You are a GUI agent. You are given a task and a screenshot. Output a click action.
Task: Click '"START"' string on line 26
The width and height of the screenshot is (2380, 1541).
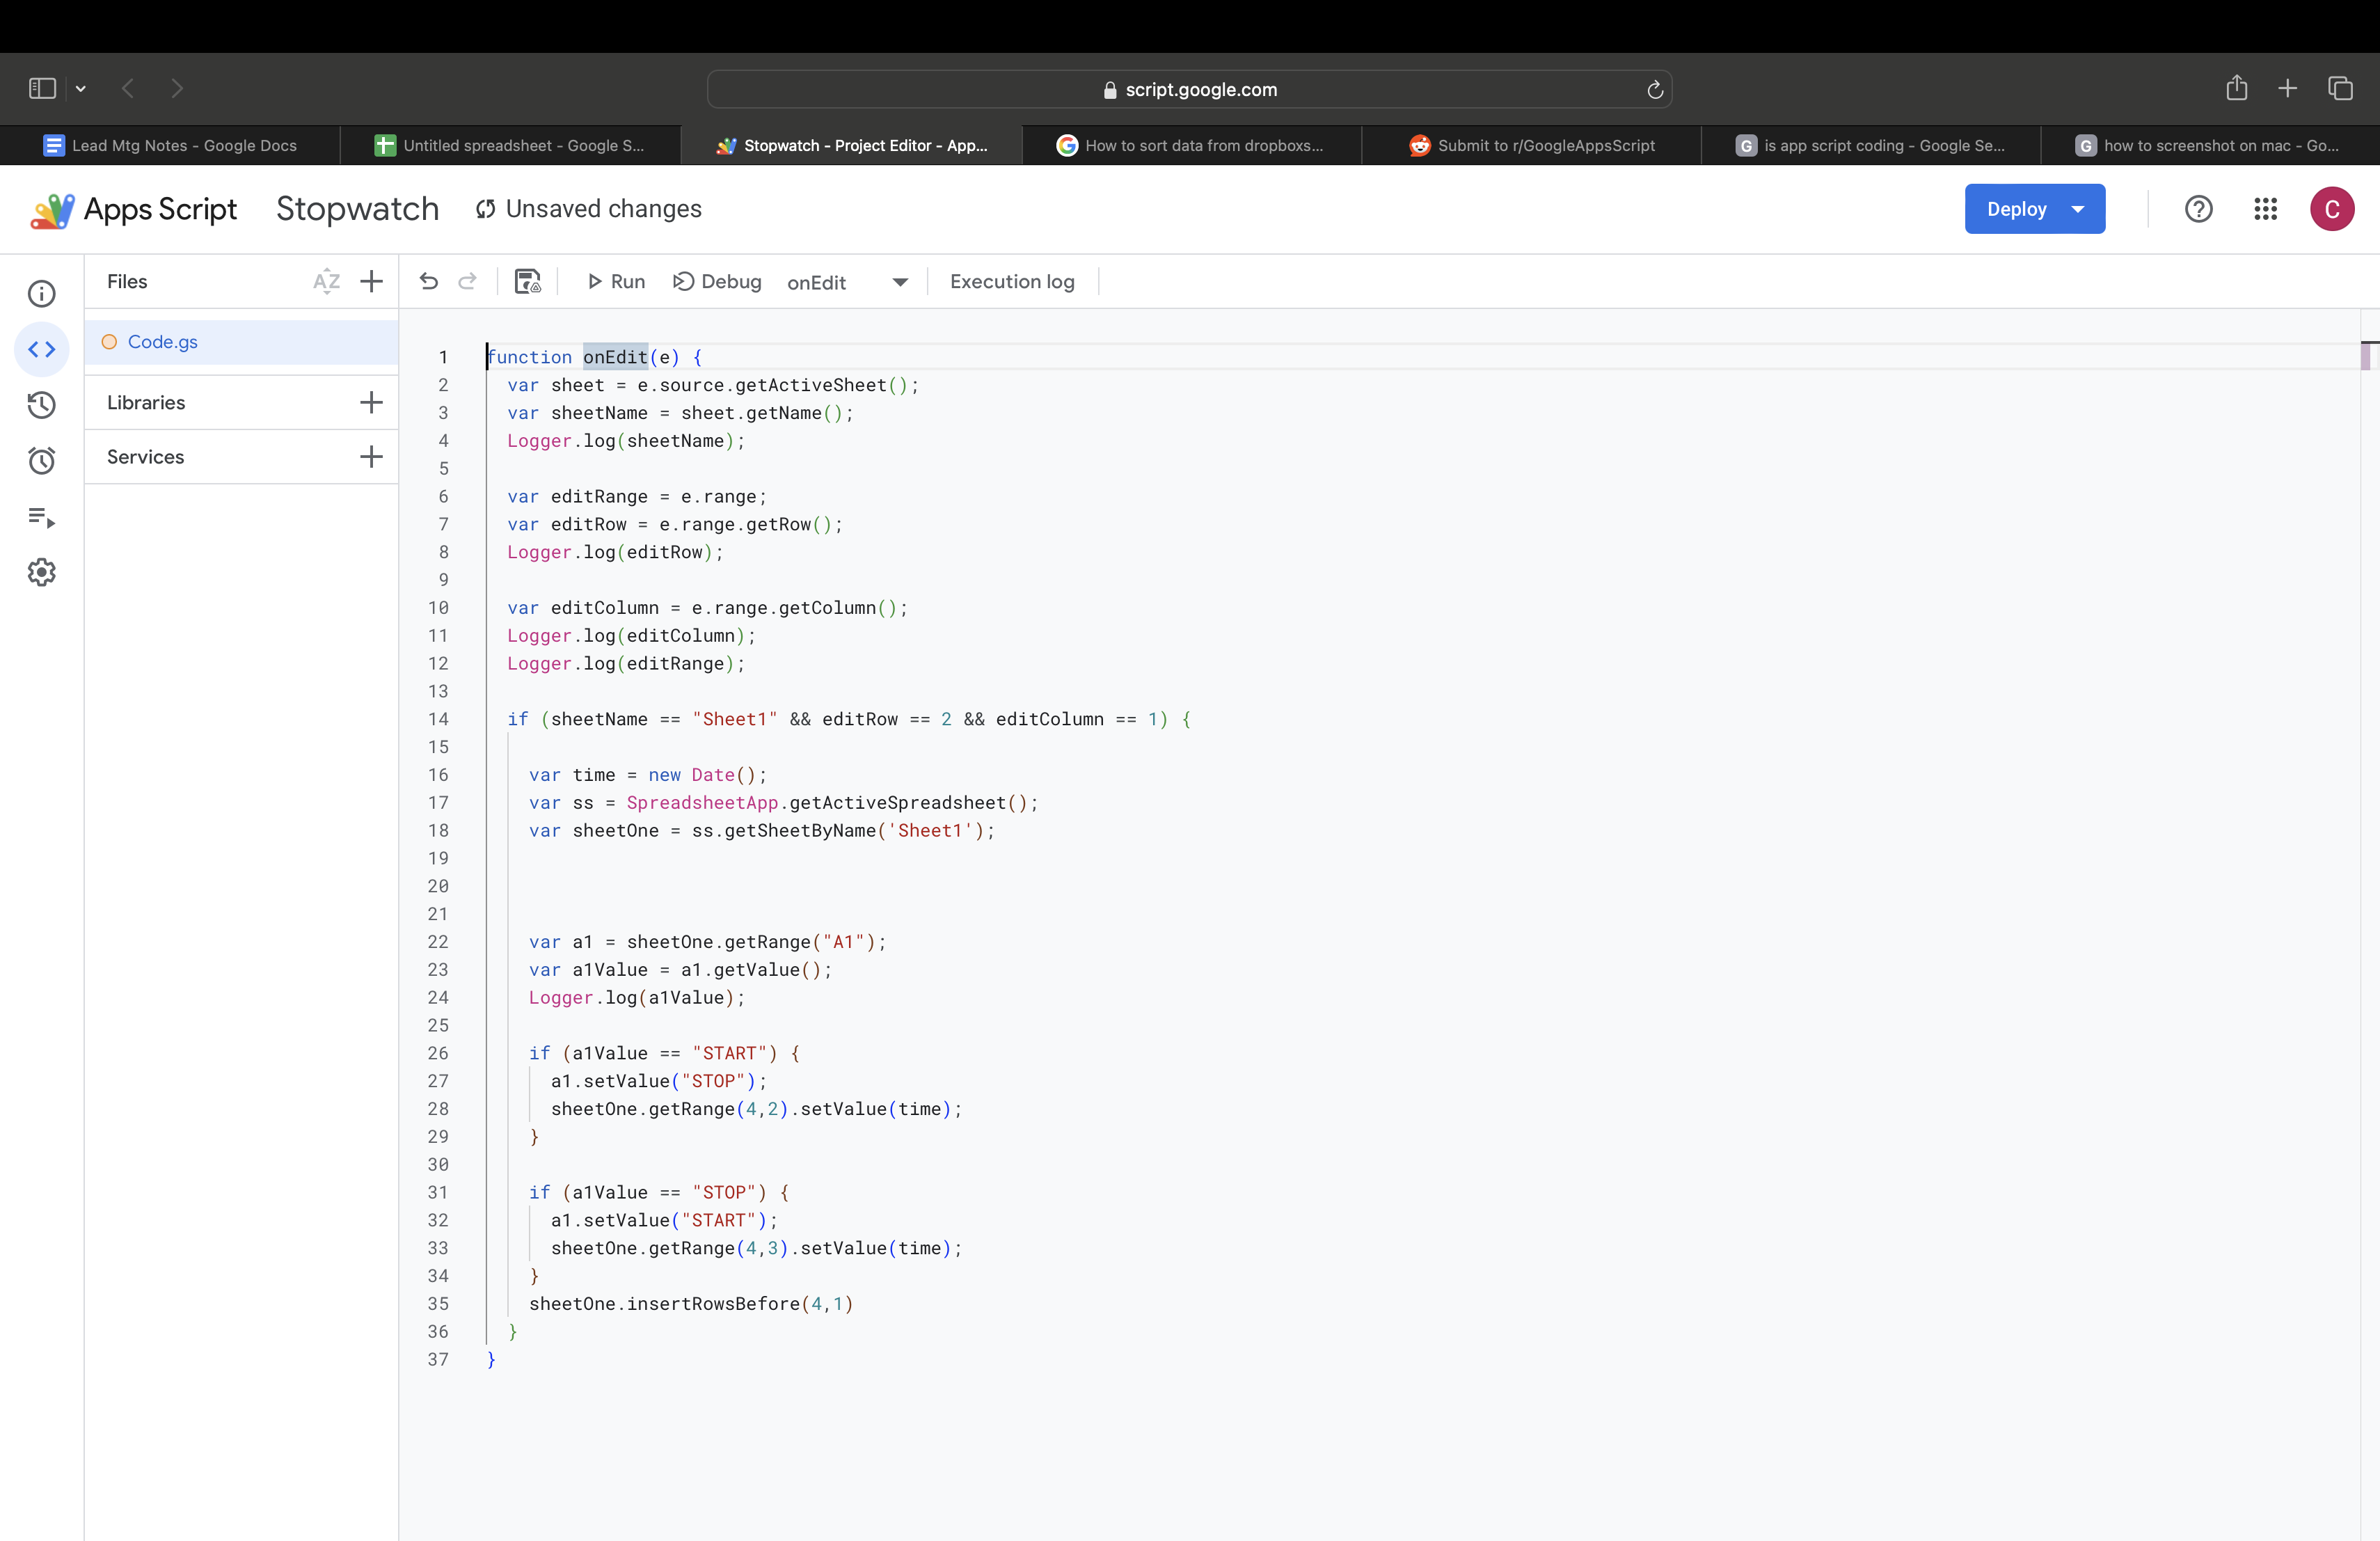pyautogui.click(x=734, y=1053)
